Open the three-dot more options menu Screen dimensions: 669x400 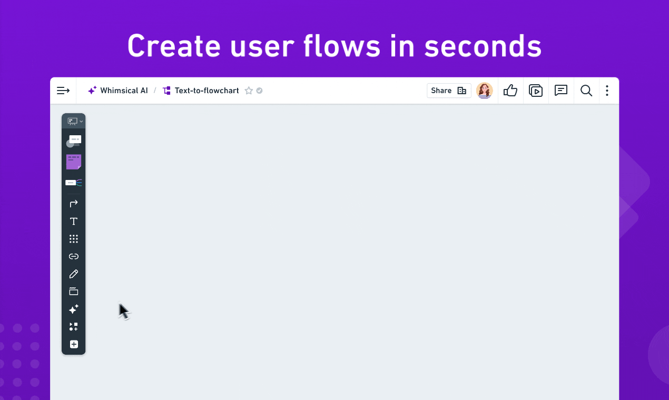607,91
